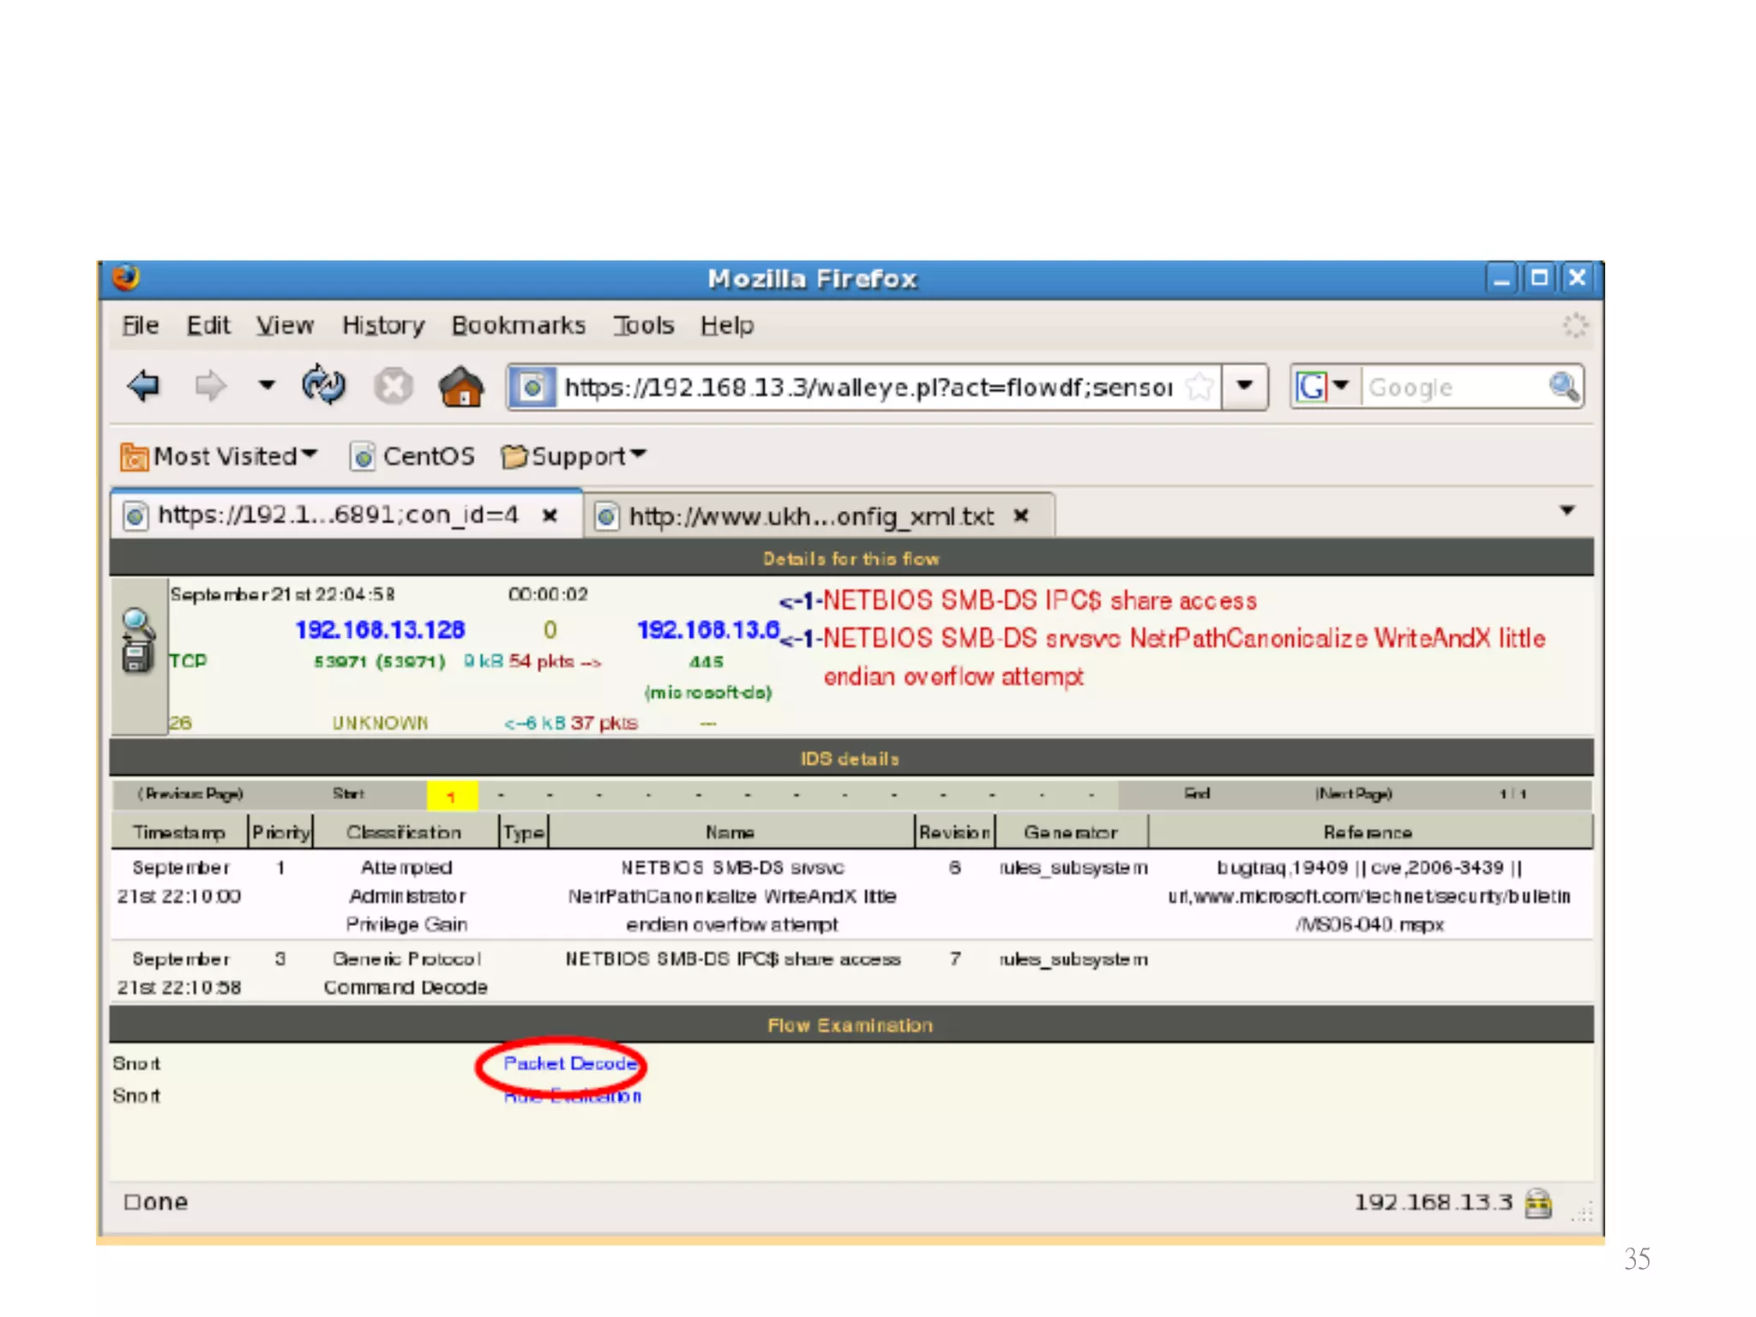The height and width of the screenshot is (1317, 1756).
Task: Click the bookmark star in address bar
Action: (x=1200, y=387)
